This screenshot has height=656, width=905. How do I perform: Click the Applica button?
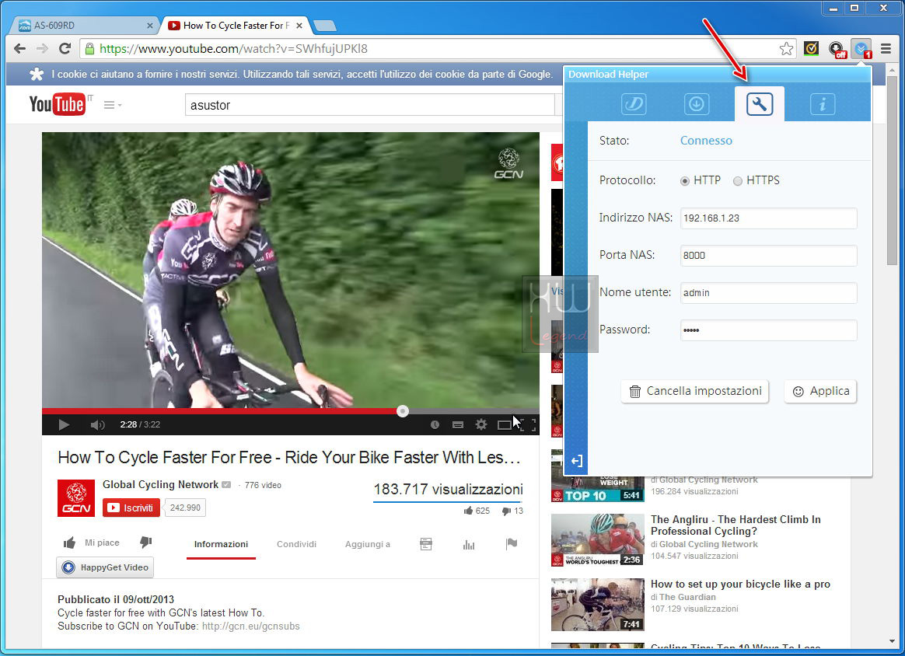point(820,391)
